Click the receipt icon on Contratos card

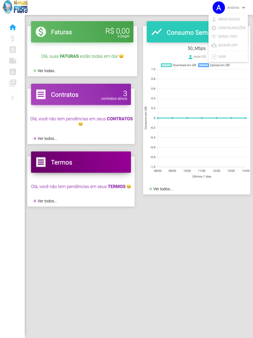[x=41, y=95]
